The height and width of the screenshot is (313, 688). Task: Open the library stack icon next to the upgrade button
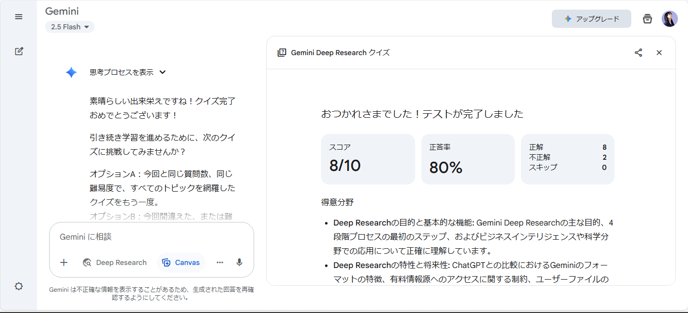pos(647,19)
